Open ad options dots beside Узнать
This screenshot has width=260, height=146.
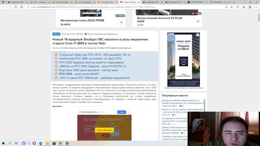(x=129, y=112)
